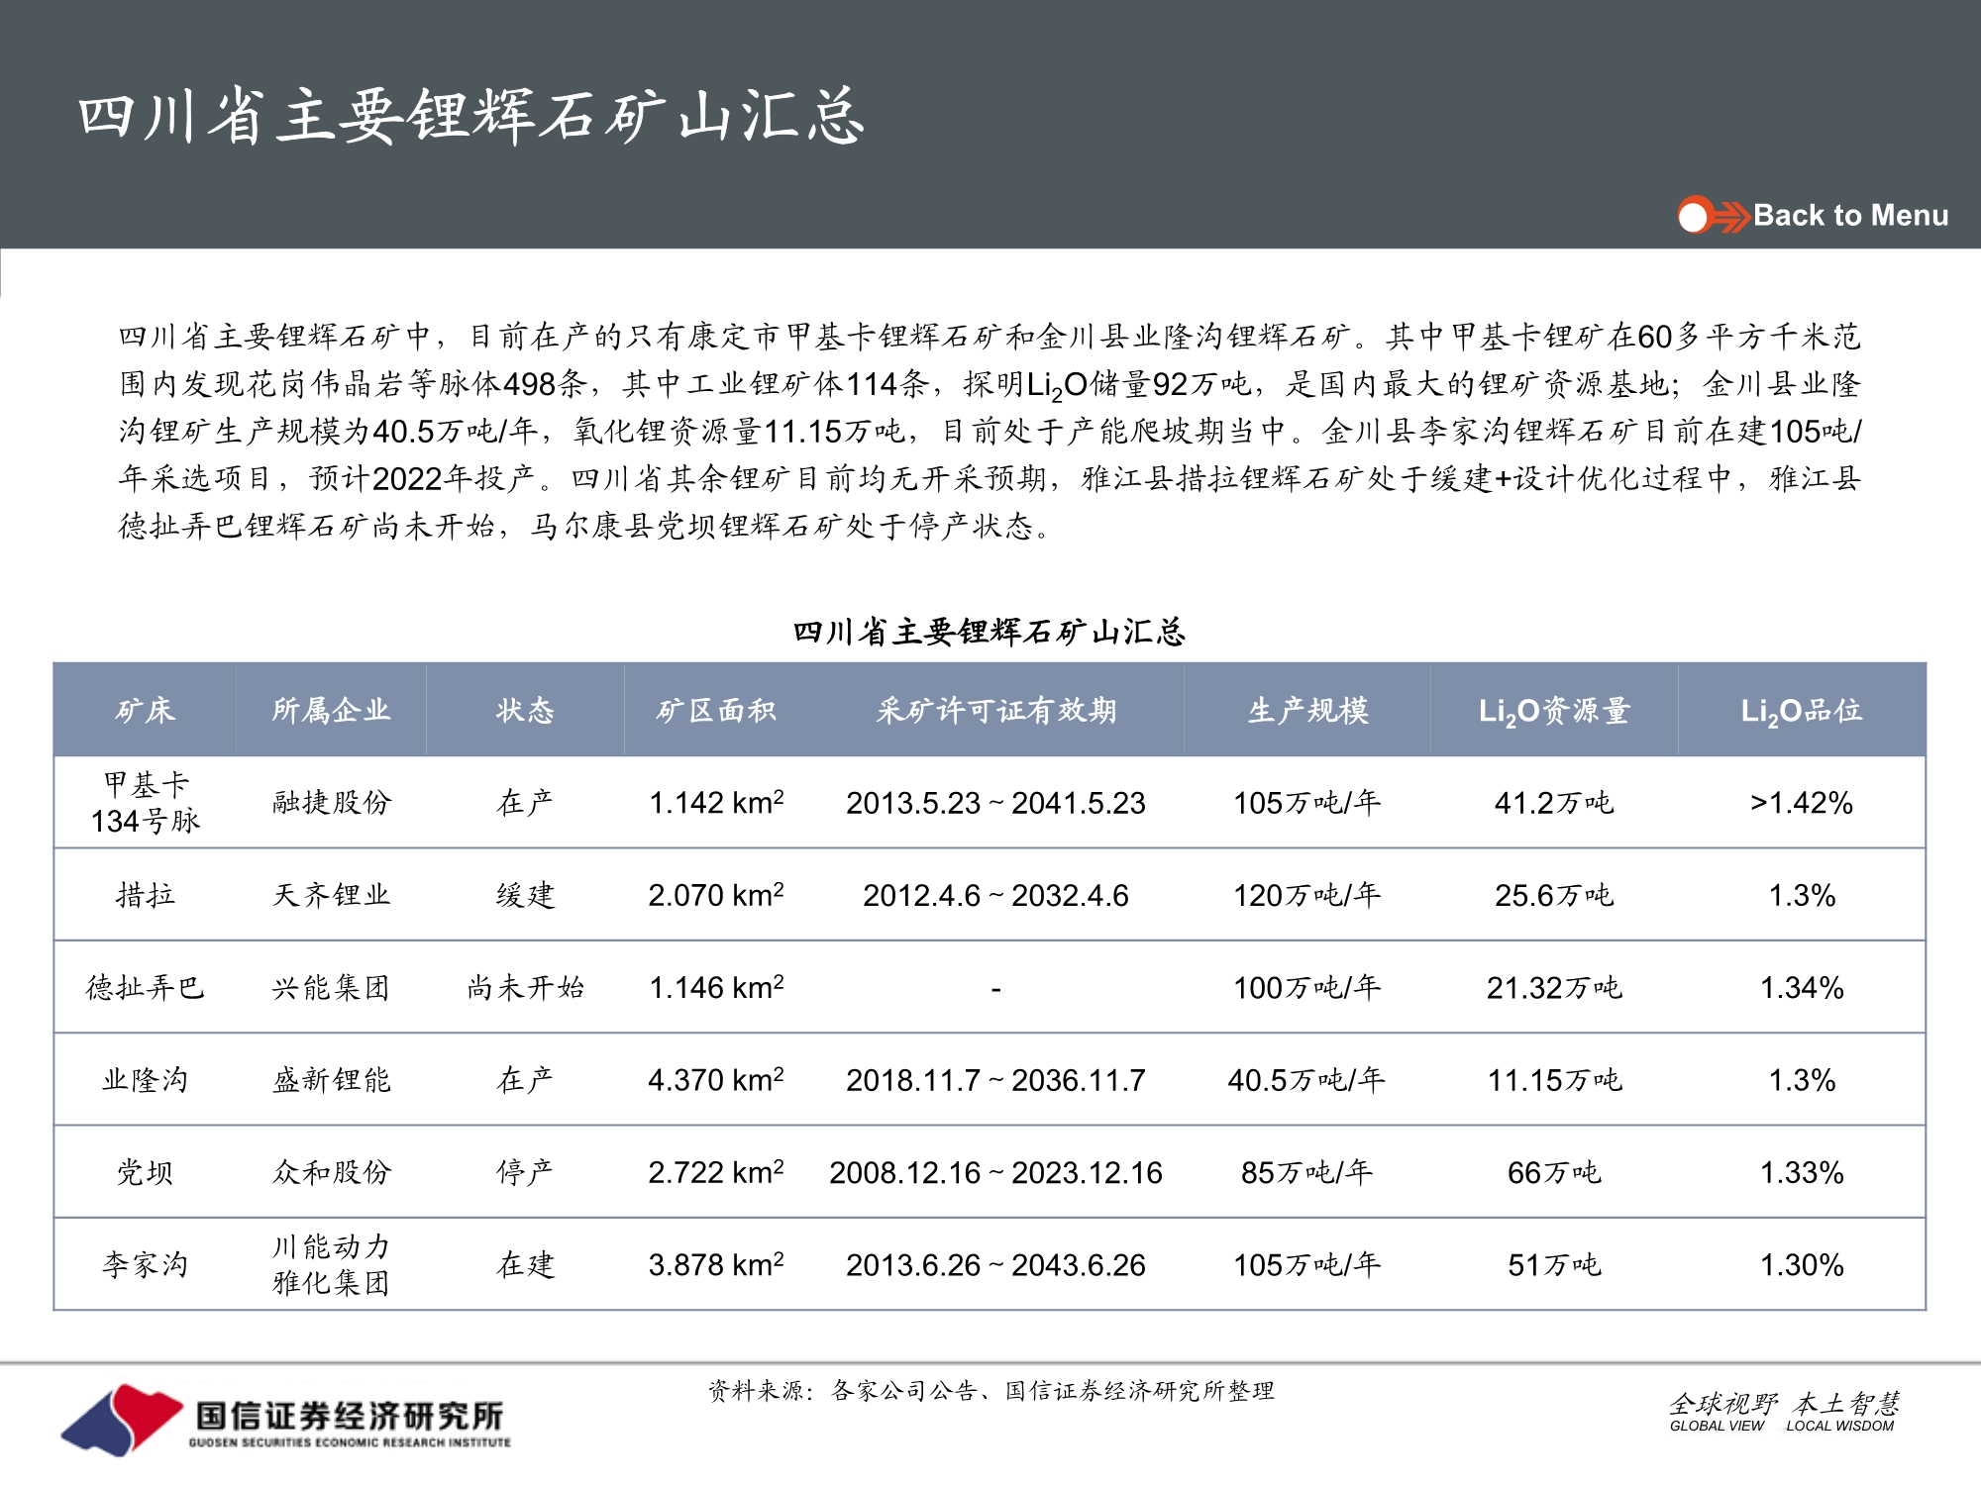The image size is (1981, 1485).
Task: Collapse the 德扯弄巴 table row
Action: pos(145,987)
